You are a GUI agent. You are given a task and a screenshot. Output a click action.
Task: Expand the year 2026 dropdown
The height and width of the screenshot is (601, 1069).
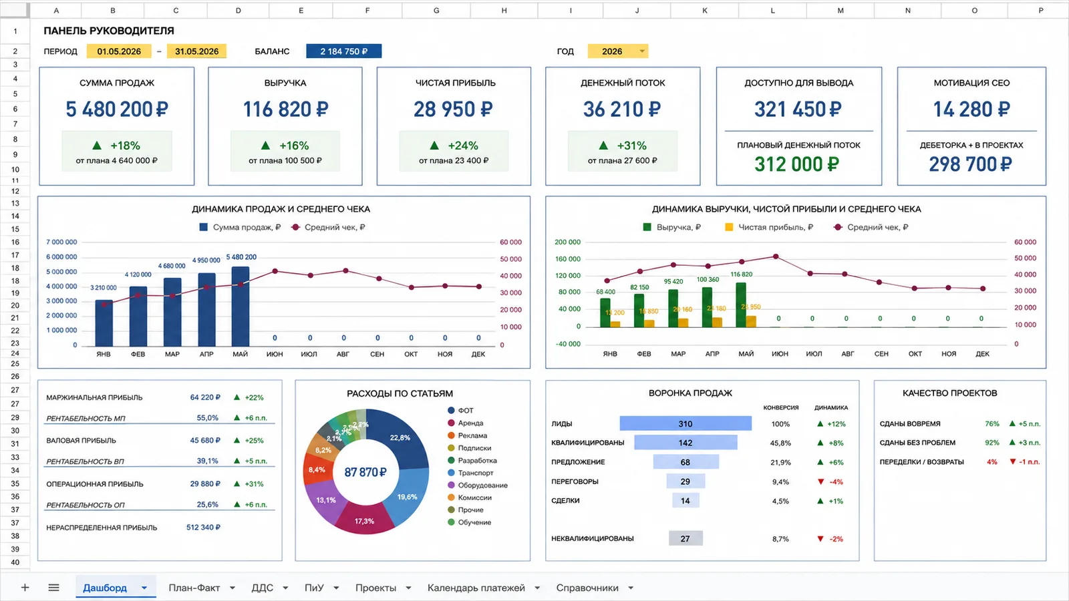pos(642,51)
